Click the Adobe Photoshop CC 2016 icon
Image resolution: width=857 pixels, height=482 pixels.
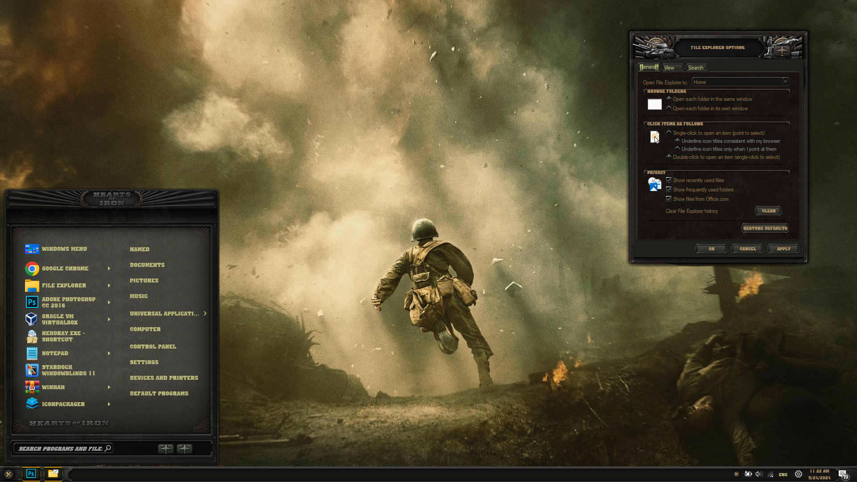point(32,302)
